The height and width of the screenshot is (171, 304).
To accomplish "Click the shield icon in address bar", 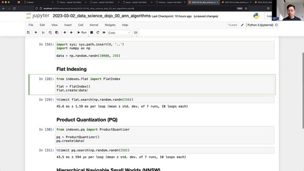I will tap(37, 9).
